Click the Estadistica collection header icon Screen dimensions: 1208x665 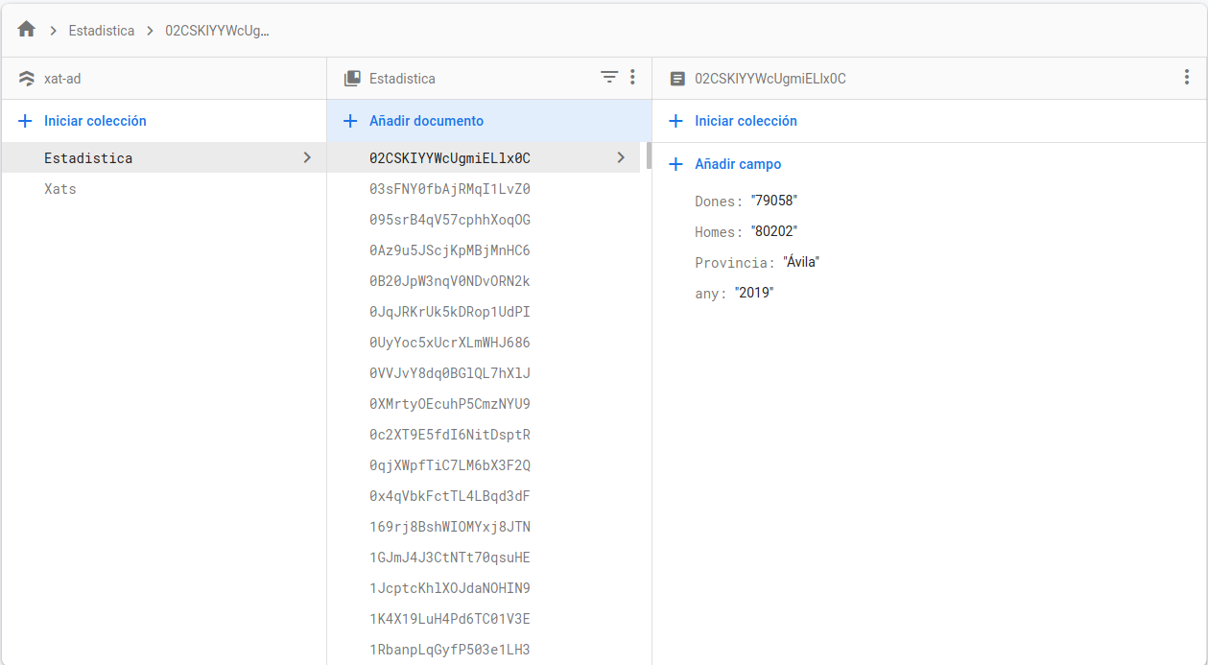(x=352, y=79)
